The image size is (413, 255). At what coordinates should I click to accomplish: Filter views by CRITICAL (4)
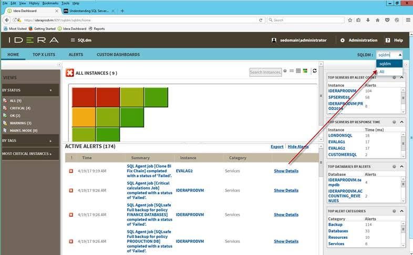[x=20, y=108]
